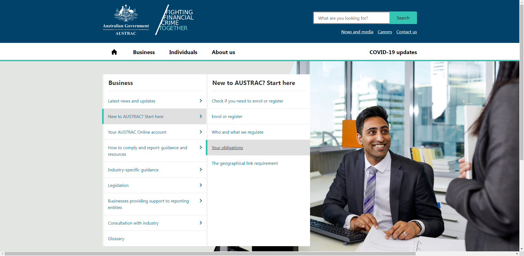Expand How to comply and report chevron
The height and width of the screenshot is (256, 524).
tap(201, 148)
